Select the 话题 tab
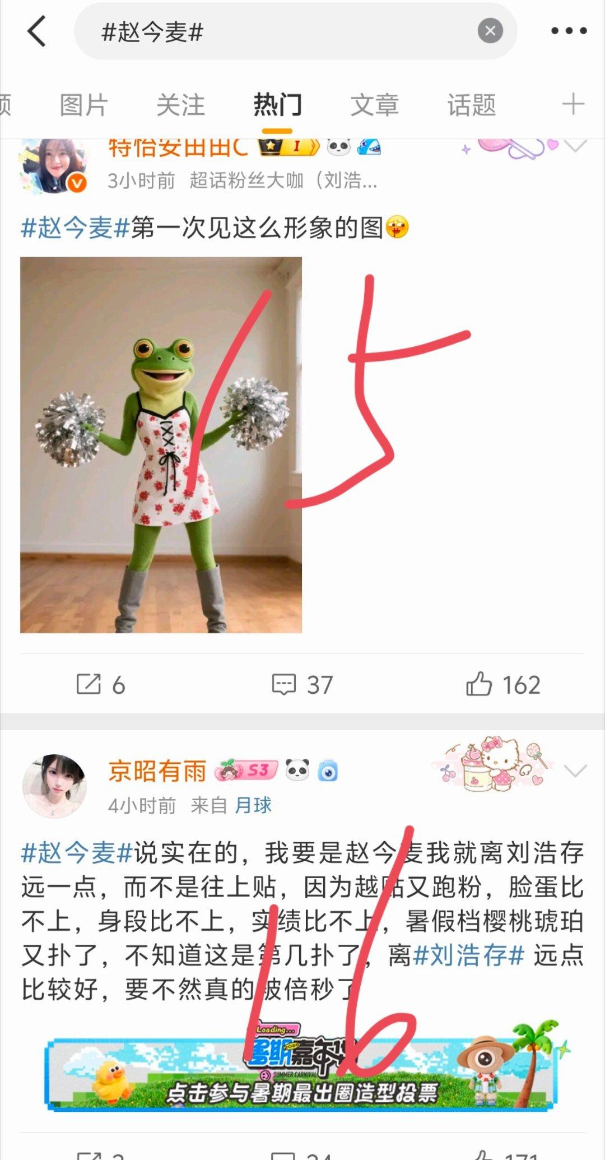 coord(472,105)
